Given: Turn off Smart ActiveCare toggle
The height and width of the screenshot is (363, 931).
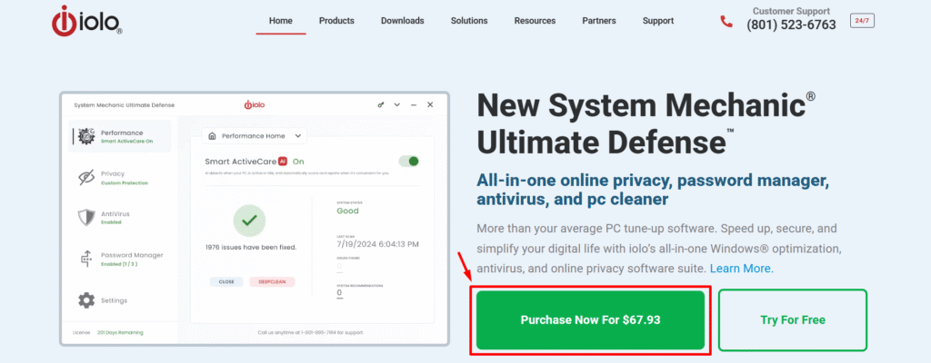Looking at the screenshot, I should coord(409,161).
